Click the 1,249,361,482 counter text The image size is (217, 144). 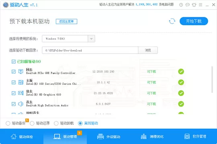point(147,4)
